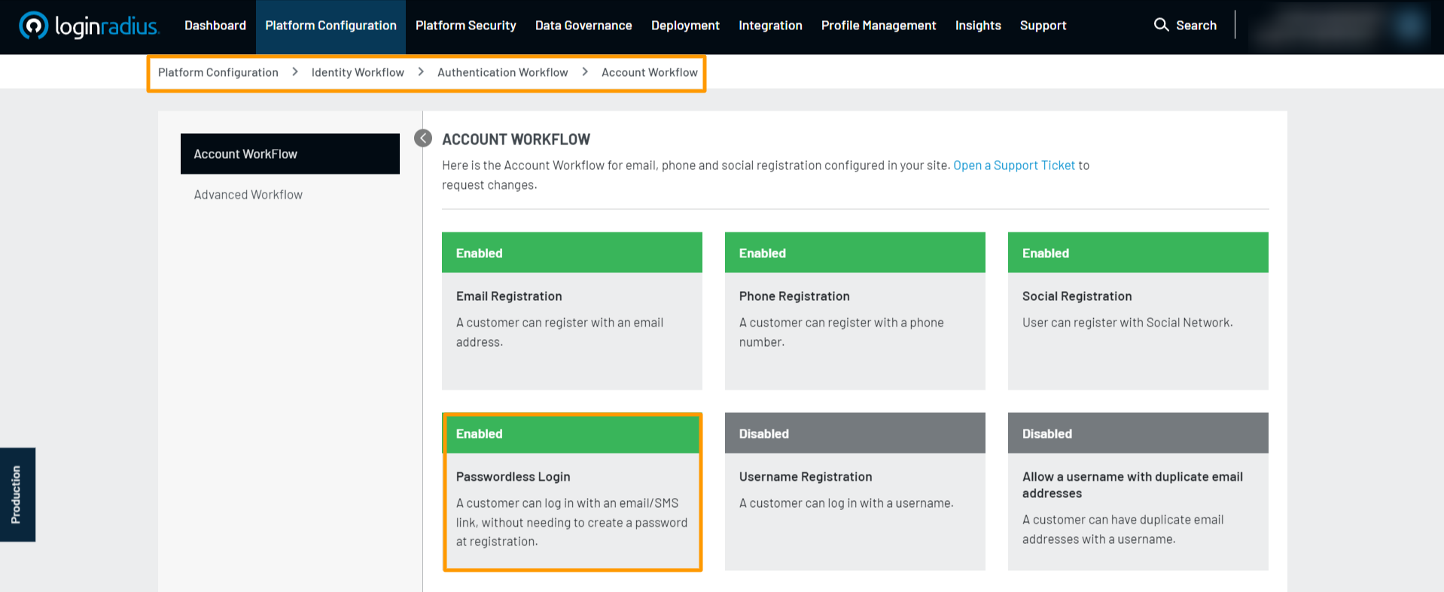The height and width of the screenshot is (592, 1444).
Task: Navigate to Identity Workflow breadcrumb
Action: pyautogui.click(x=358, y=72)
